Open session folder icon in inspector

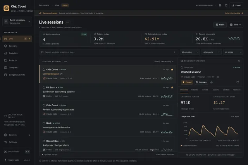(238, 82)
